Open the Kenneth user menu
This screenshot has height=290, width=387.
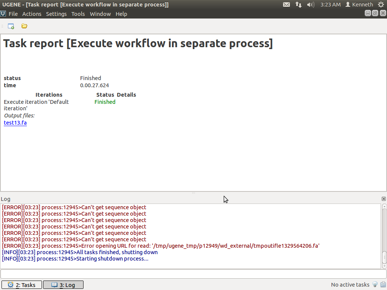click(359, 5)
